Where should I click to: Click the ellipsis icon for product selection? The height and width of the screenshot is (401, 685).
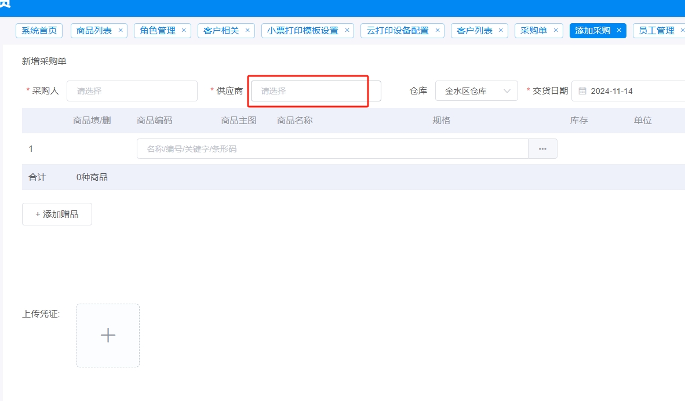pyautogui.click(x=542, y=148)
